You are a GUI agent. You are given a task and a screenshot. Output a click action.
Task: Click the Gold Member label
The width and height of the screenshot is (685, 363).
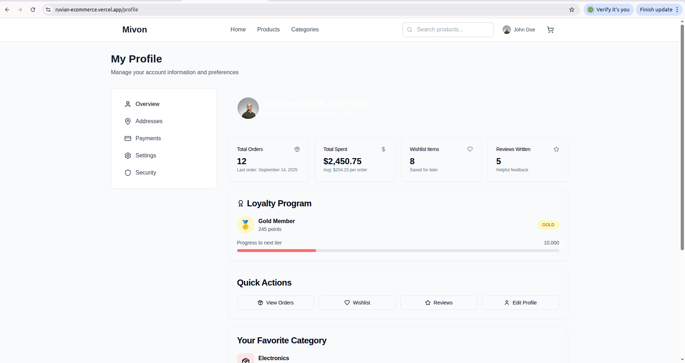click(x=277, y=221)
